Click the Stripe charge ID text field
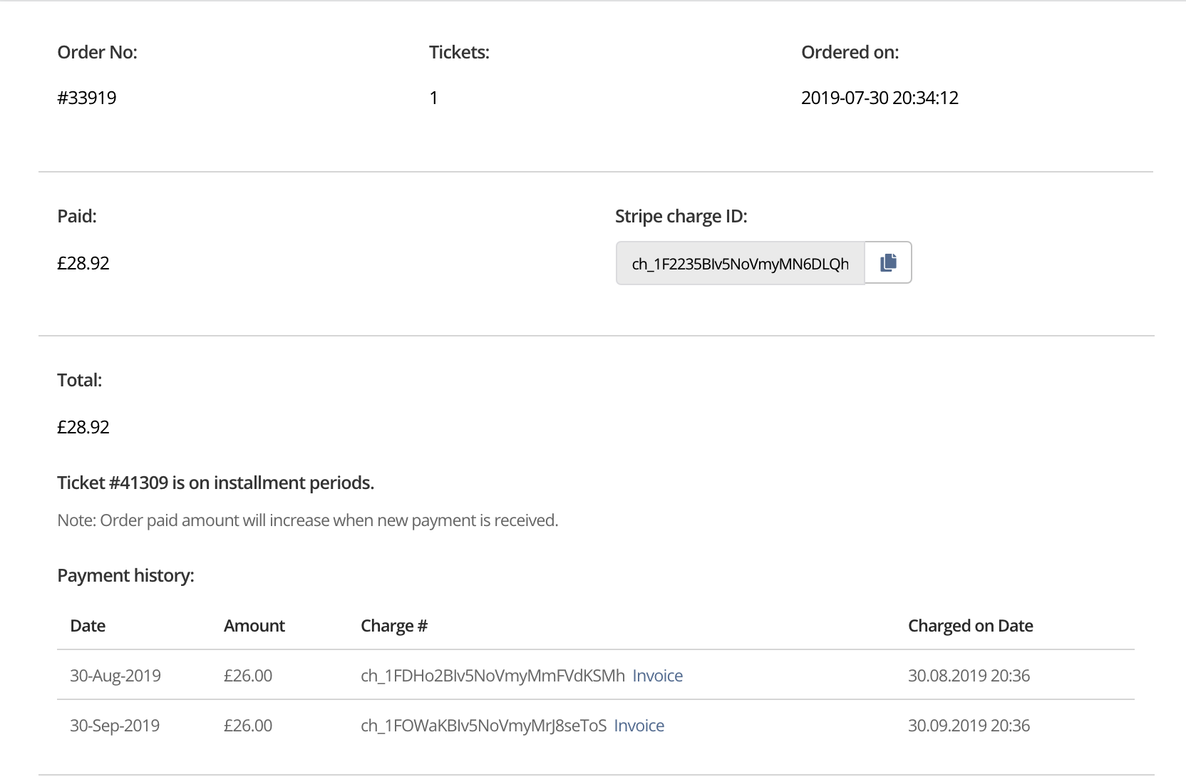1186x777 pixels. click(740, 264)
